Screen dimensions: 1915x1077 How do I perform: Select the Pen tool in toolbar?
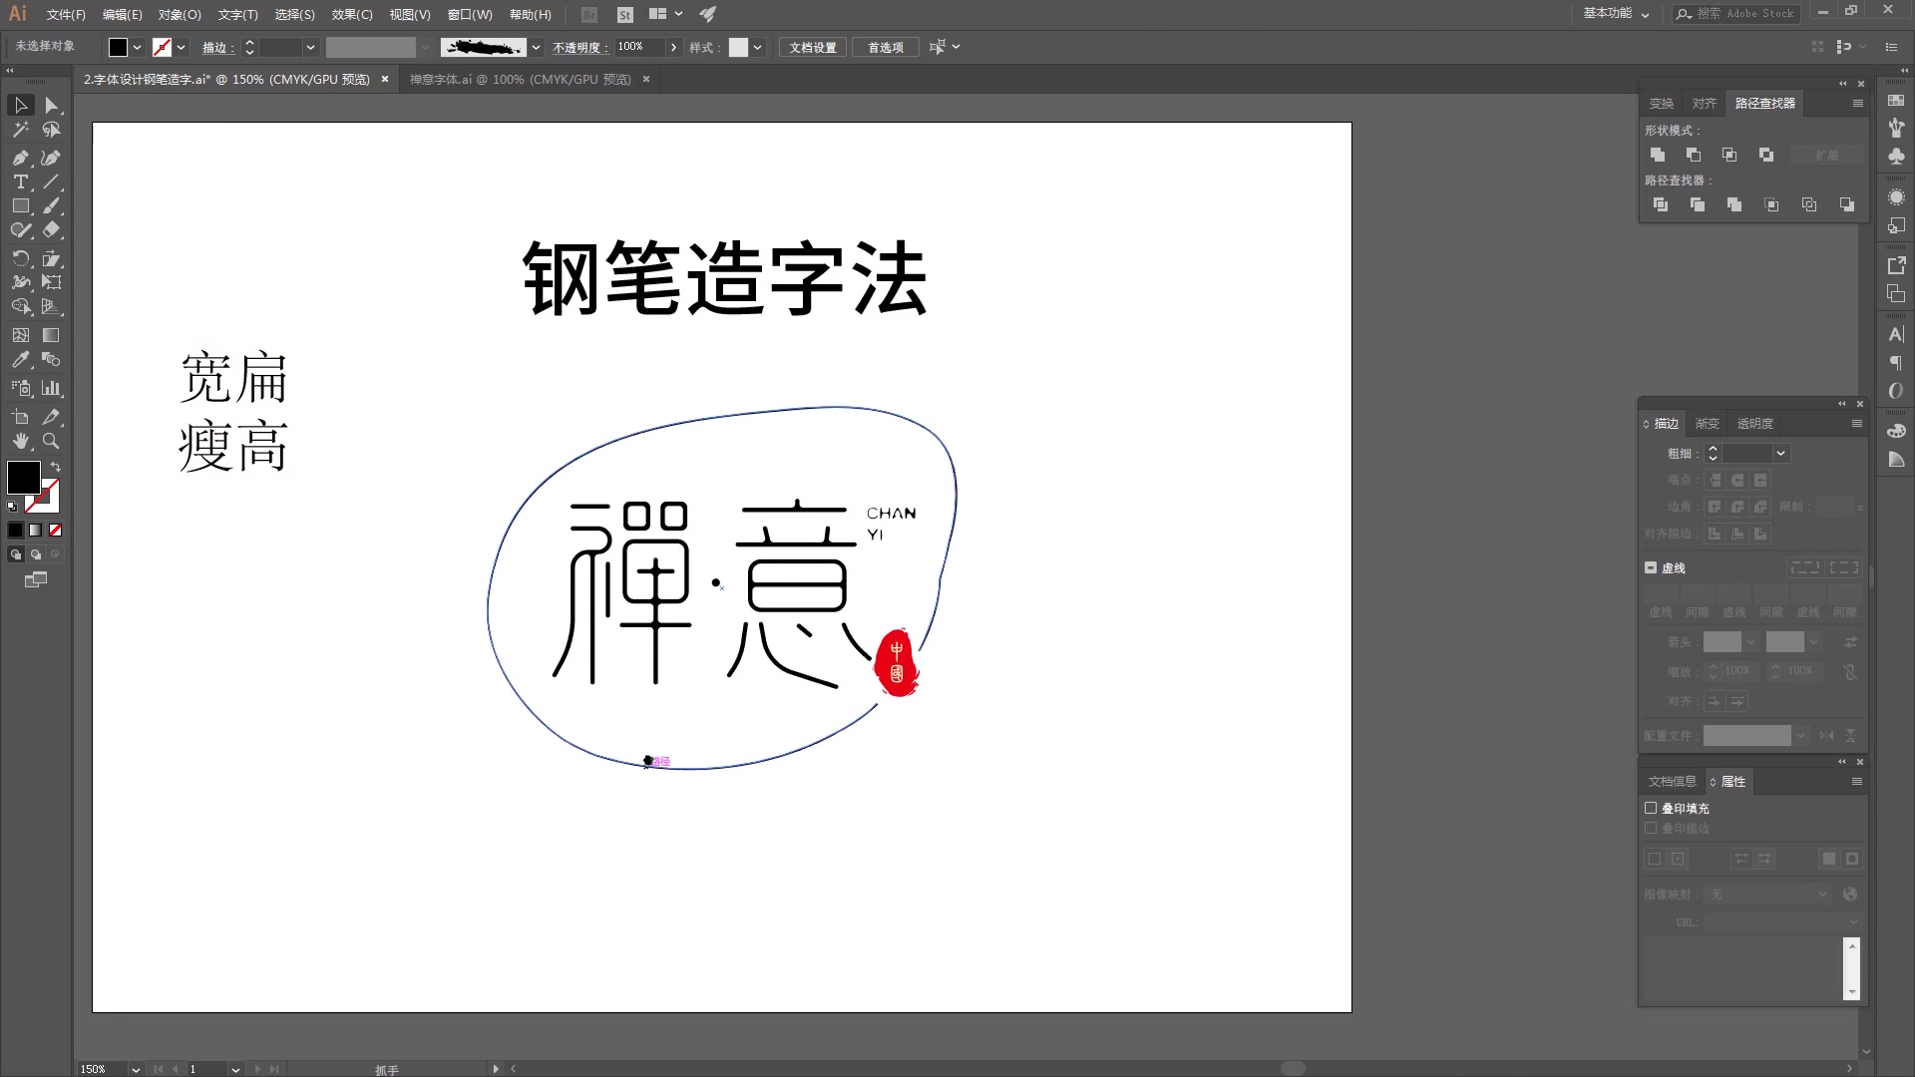point(20,158)
